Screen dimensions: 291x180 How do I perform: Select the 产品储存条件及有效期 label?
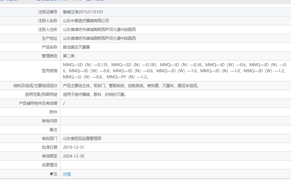point(38,103)
